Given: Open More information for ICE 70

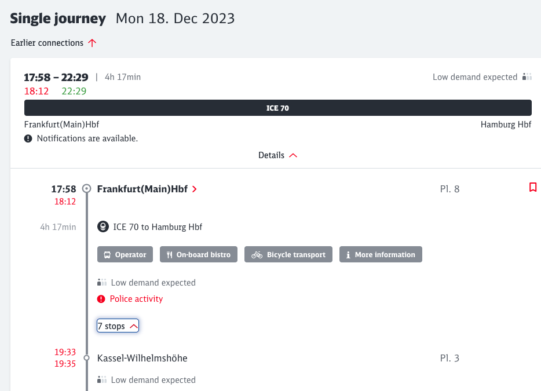Looking at the screenshot, I should [380, 255].
